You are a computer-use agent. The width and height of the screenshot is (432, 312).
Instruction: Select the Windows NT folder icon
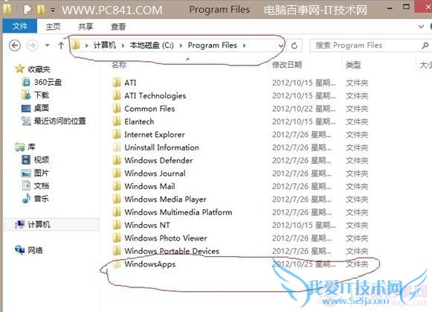117,225
